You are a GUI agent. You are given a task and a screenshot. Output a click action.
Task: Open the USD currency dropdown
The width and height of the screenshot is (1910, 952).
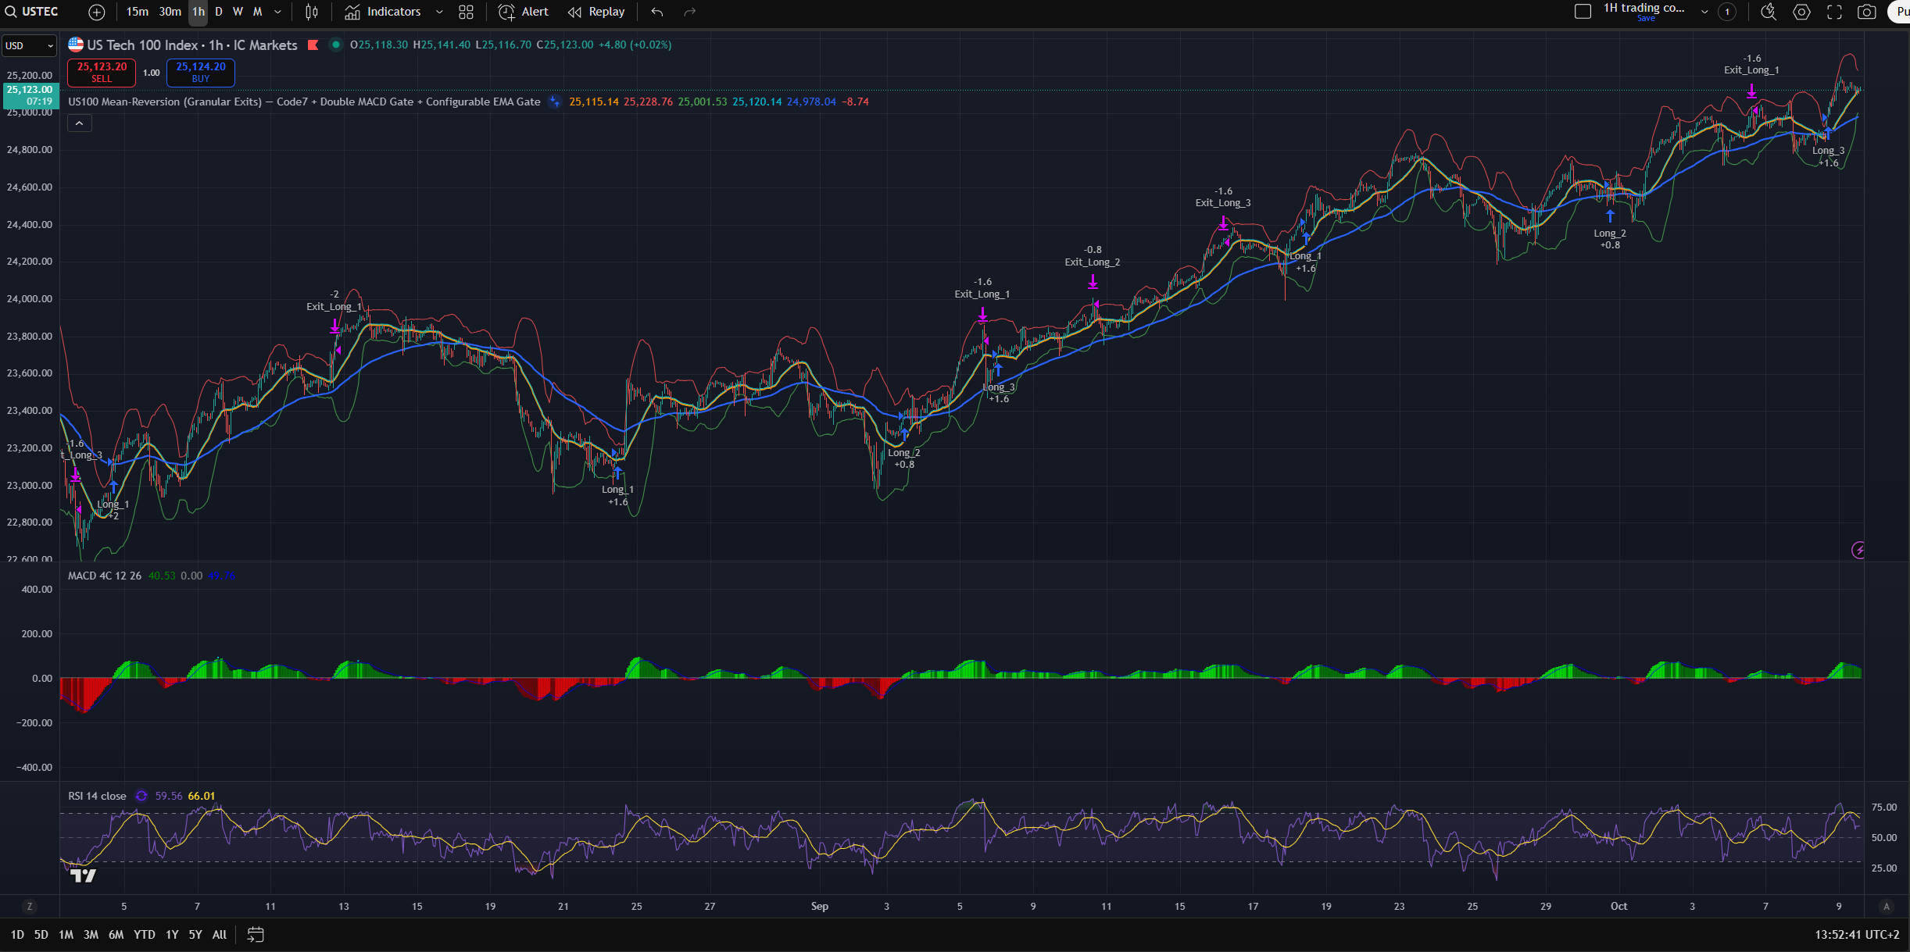29,45
